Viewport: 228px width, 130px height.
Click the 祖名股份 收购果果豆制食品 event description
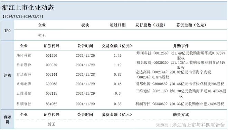[x=181, y=65]
